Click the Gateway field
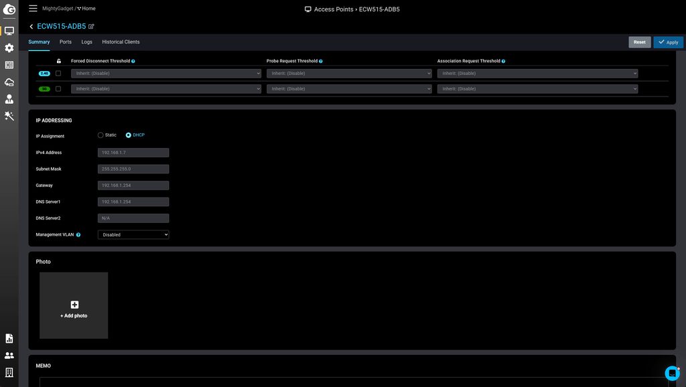This screenshot has width=686, height=387. click(x=133, y=185)
